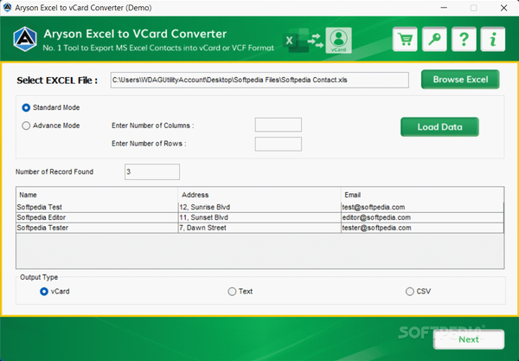519x361 pixels.
Task: Click the Load Data button
Action: pyautogui.click(x=439, y=127)
